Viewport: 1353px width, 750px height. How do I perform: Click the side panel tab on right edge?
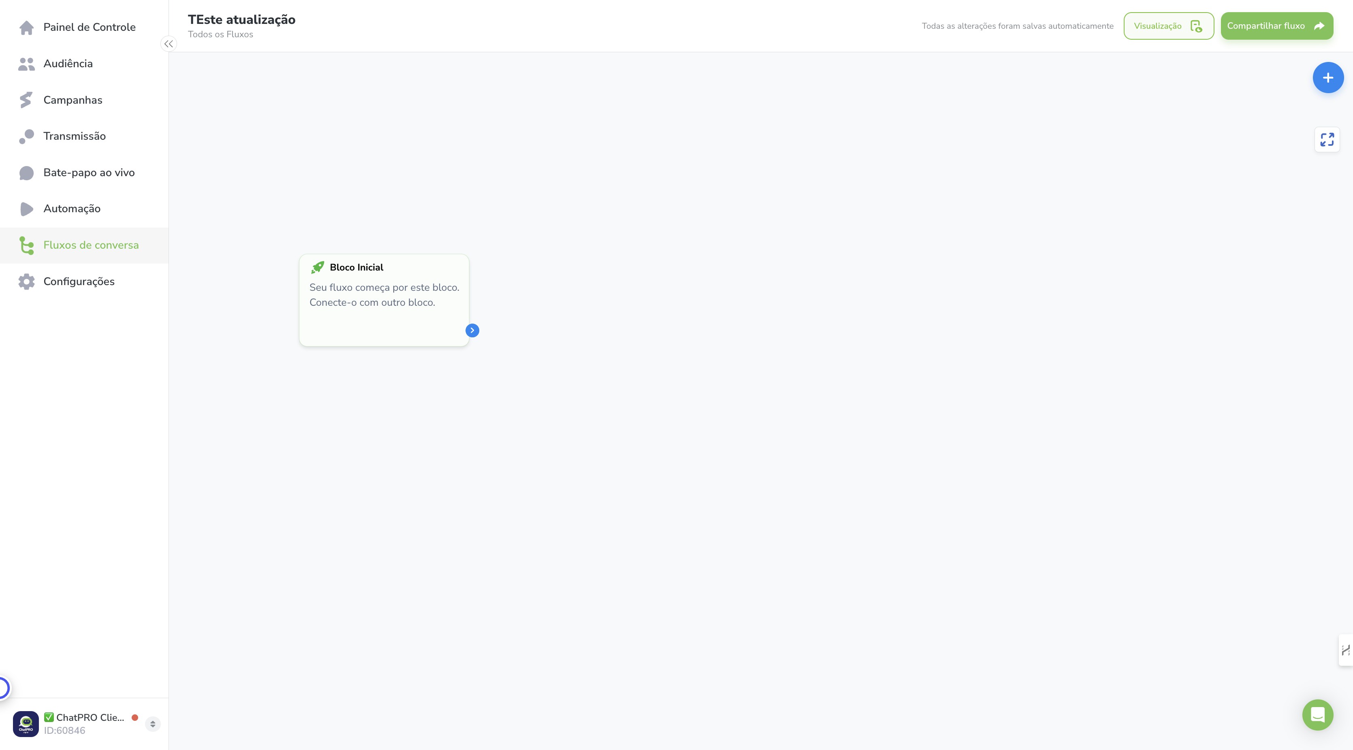point(1346,650)
